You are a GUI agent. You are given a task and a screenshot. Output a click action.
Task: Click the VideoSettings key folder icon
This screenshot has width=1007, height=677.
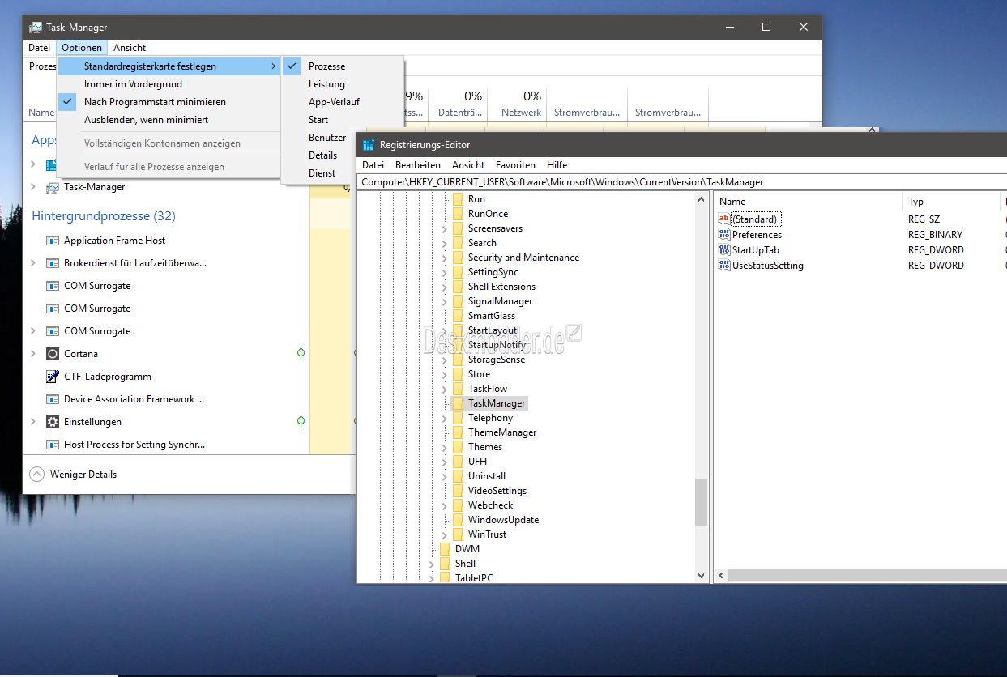[x=458, y=491]
